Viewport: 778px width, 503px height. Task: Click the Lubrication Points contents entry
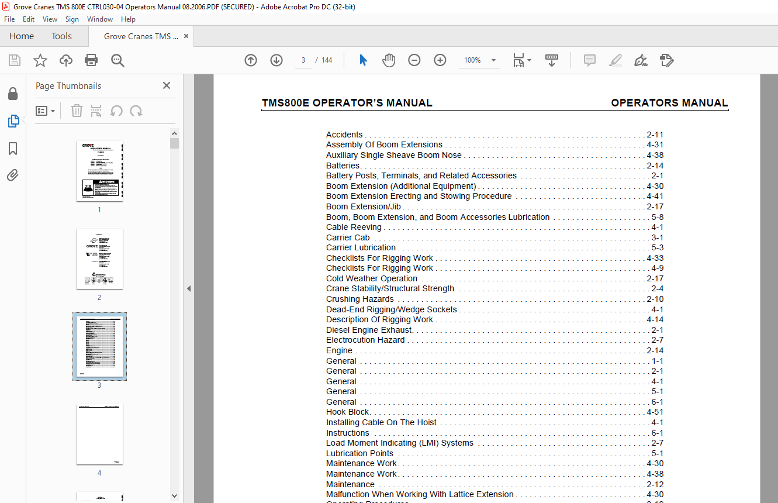(x=495, y=453)
